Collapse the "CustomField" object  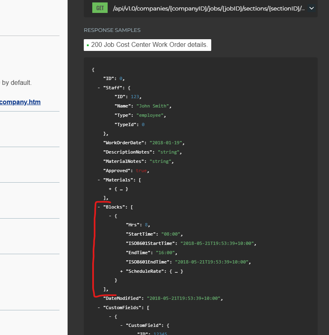pos(121,325)
